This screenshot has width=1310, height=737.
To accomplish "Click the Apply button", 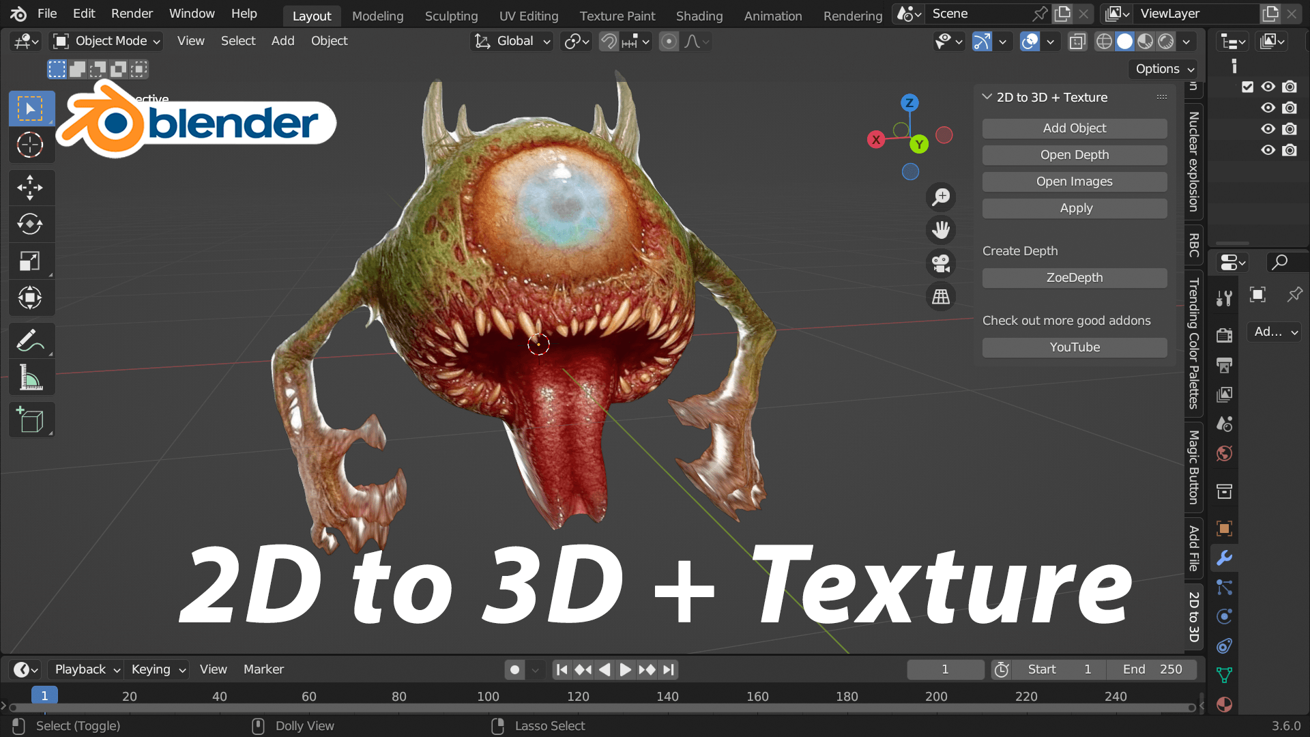I will point(1074,208).
